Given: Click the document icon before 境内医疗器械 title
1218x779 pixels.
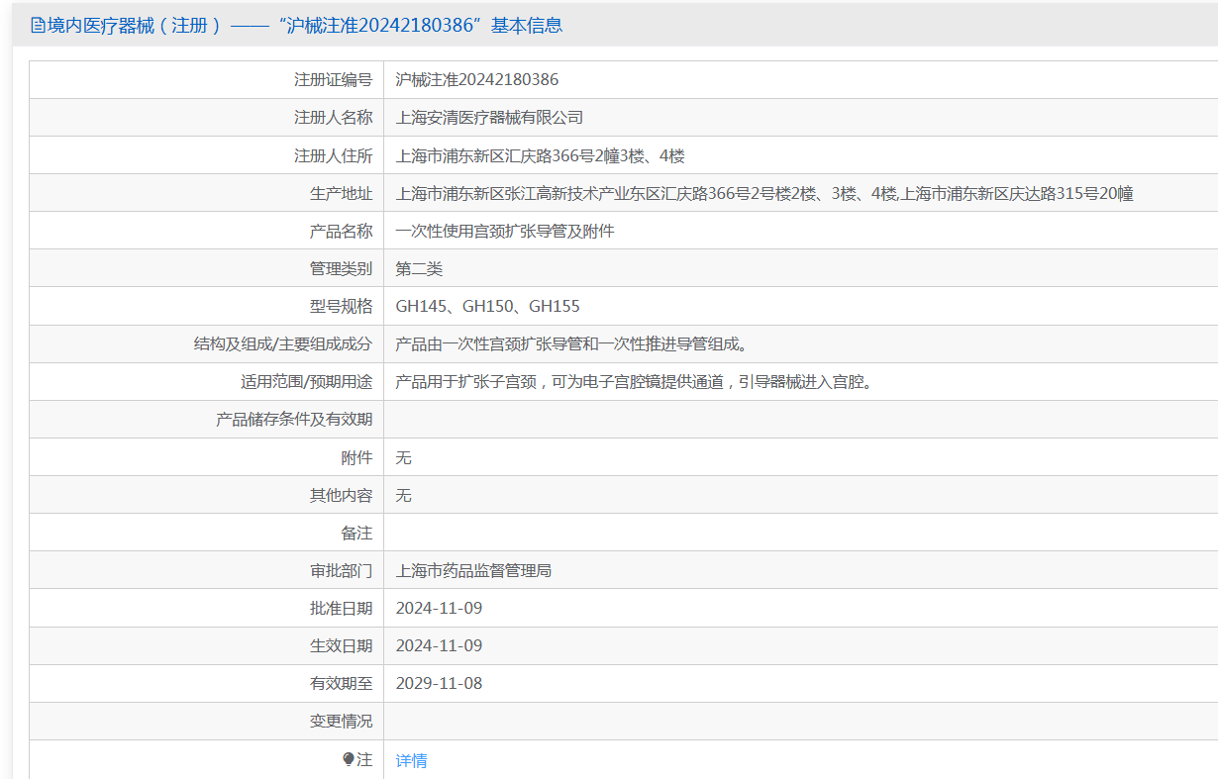Looking at the screenshot, I should click(x=39, y=26).
